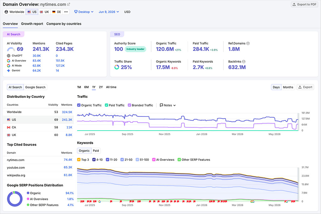
Task: Open Worldwide mentions 324.5K
Action: tap(67, 112)
